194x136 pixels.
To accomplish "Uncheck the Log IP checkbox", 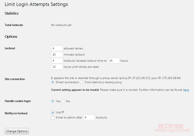I will click(53, 112).
